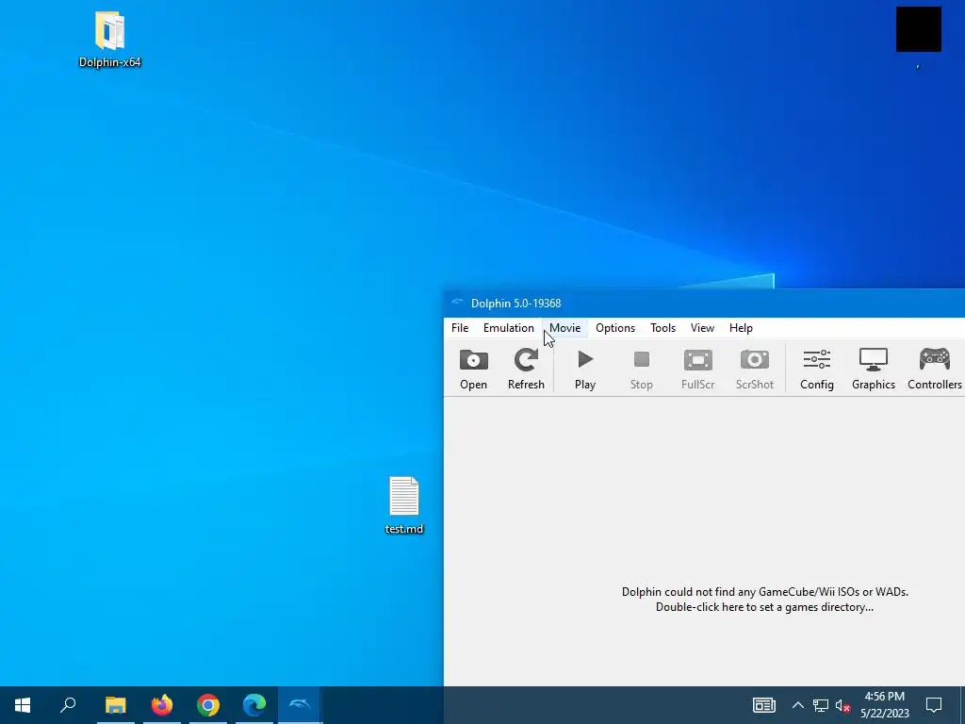Screen dimensions: 965x724
Task: Open the Controllers settings icon
Action: (934, 369)
